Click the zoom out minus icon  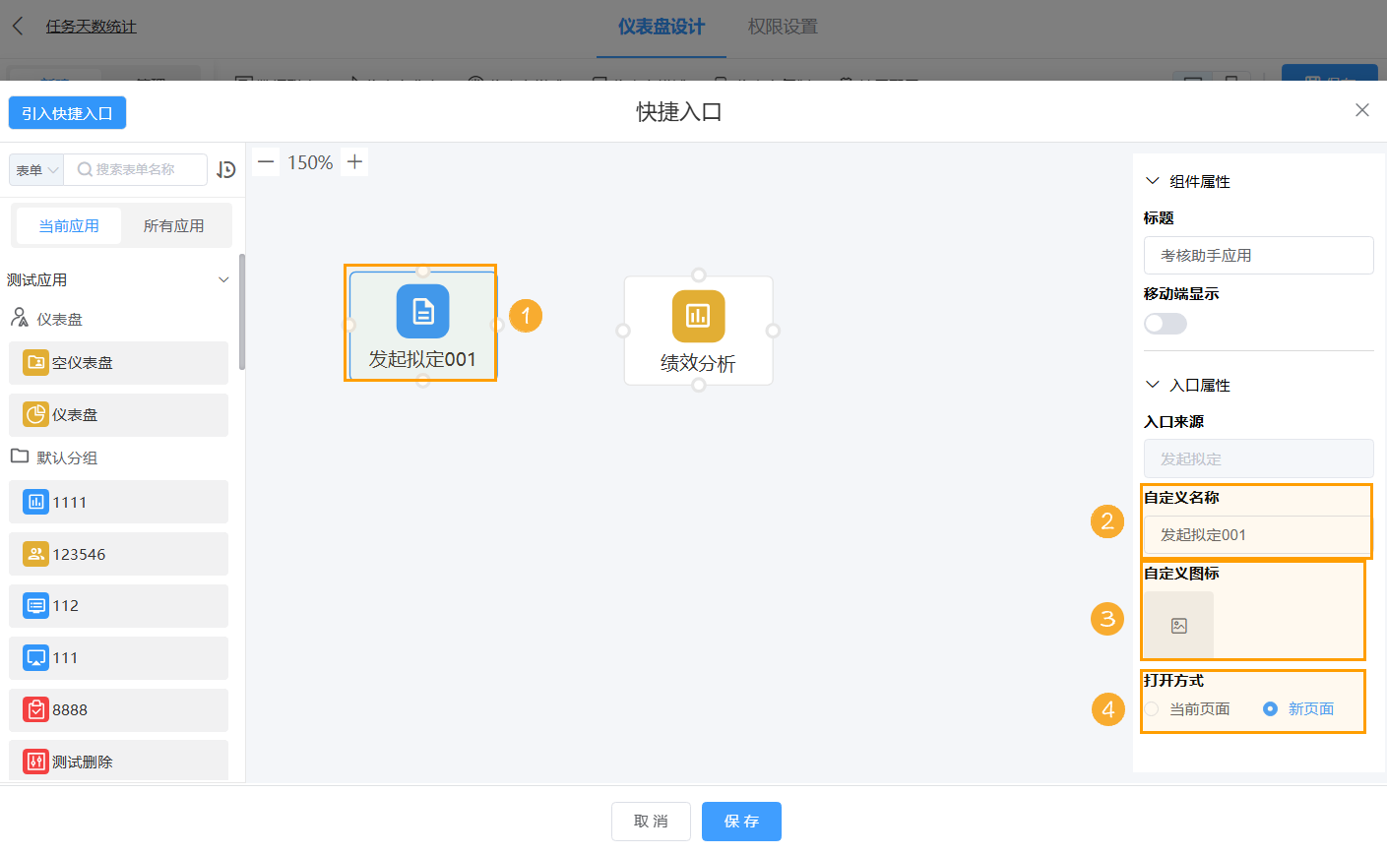pyautogui.click(x=266, y=162)
